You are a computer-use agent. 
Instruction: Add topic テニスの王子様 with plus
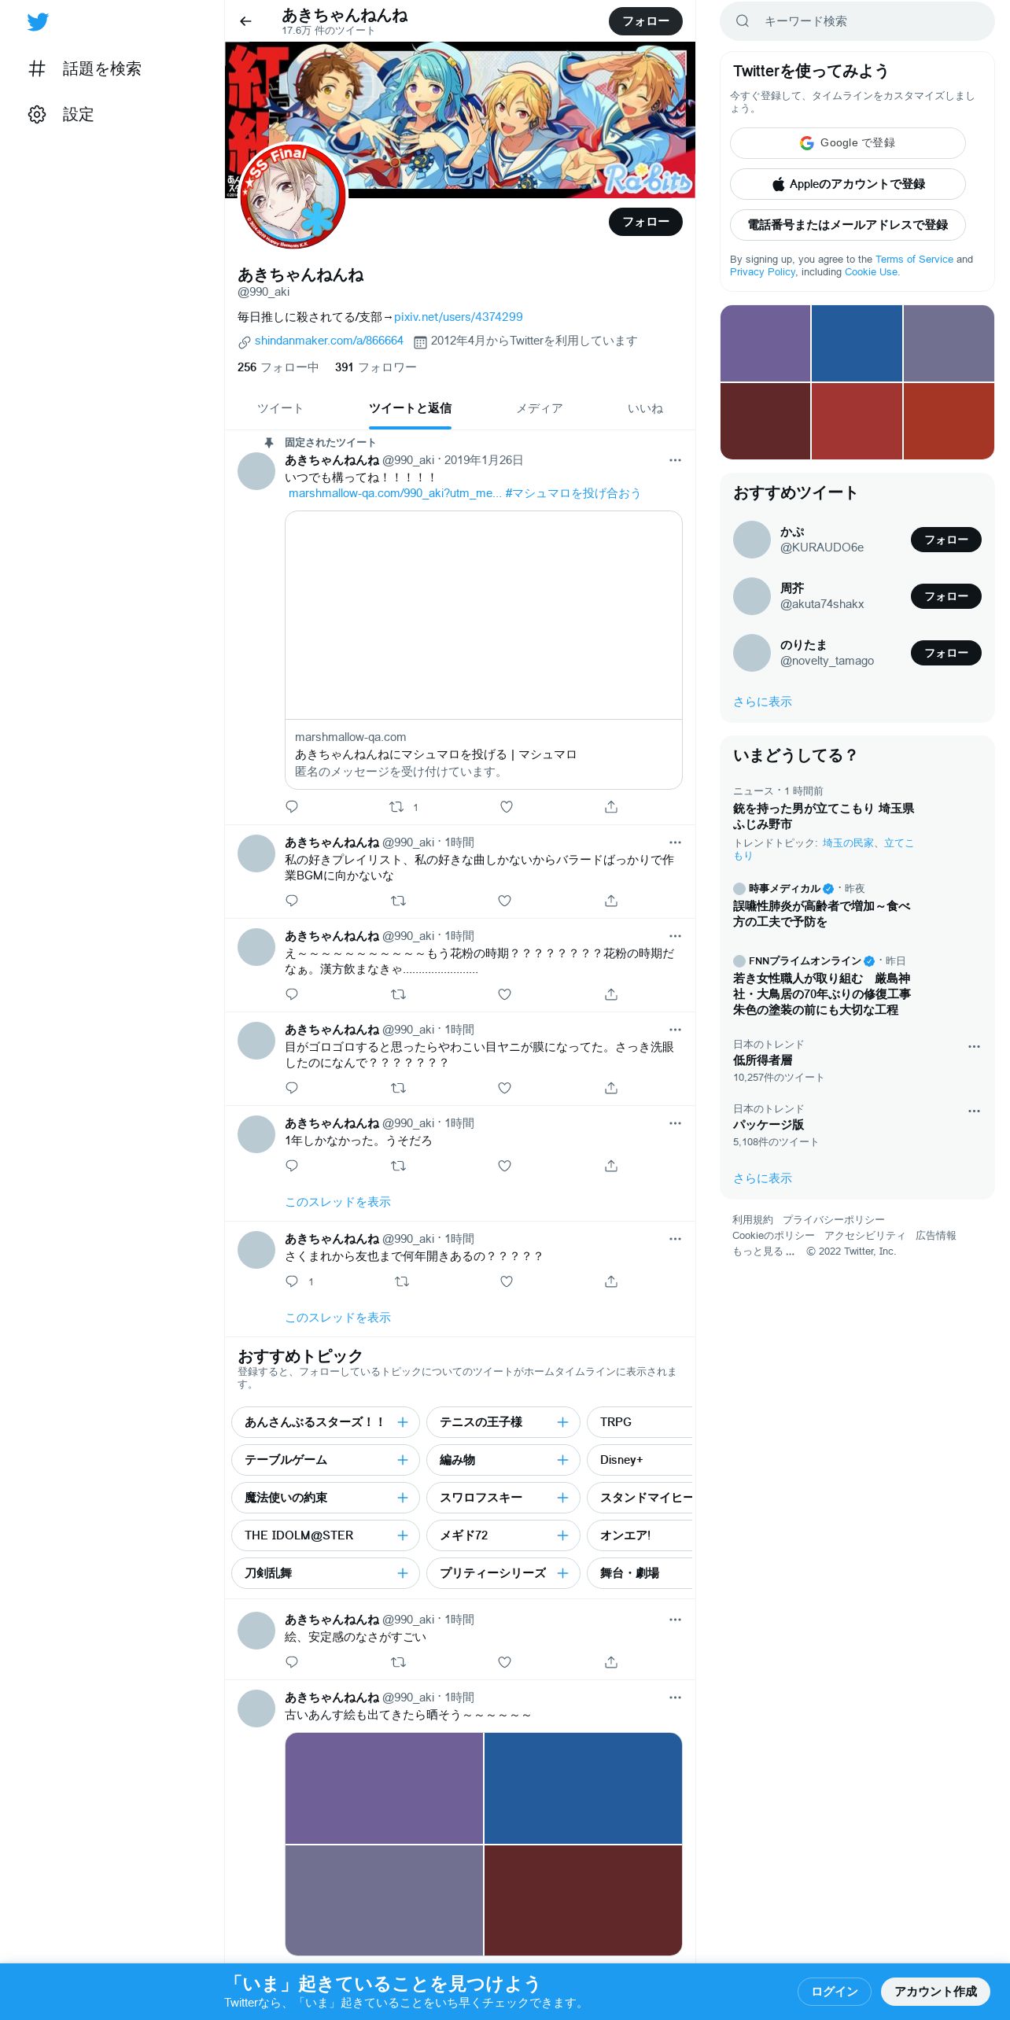562,1422
